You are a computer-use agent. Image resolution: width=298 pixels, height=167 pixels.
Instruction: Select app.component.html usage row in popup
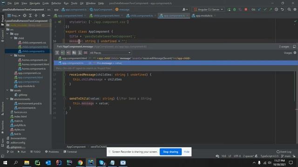click(176, 58)
